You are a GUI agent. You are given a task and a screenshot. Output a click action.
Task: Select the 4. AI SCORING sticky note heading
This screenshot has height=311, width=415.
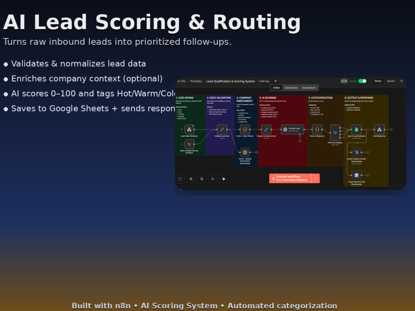click(268, 97)
